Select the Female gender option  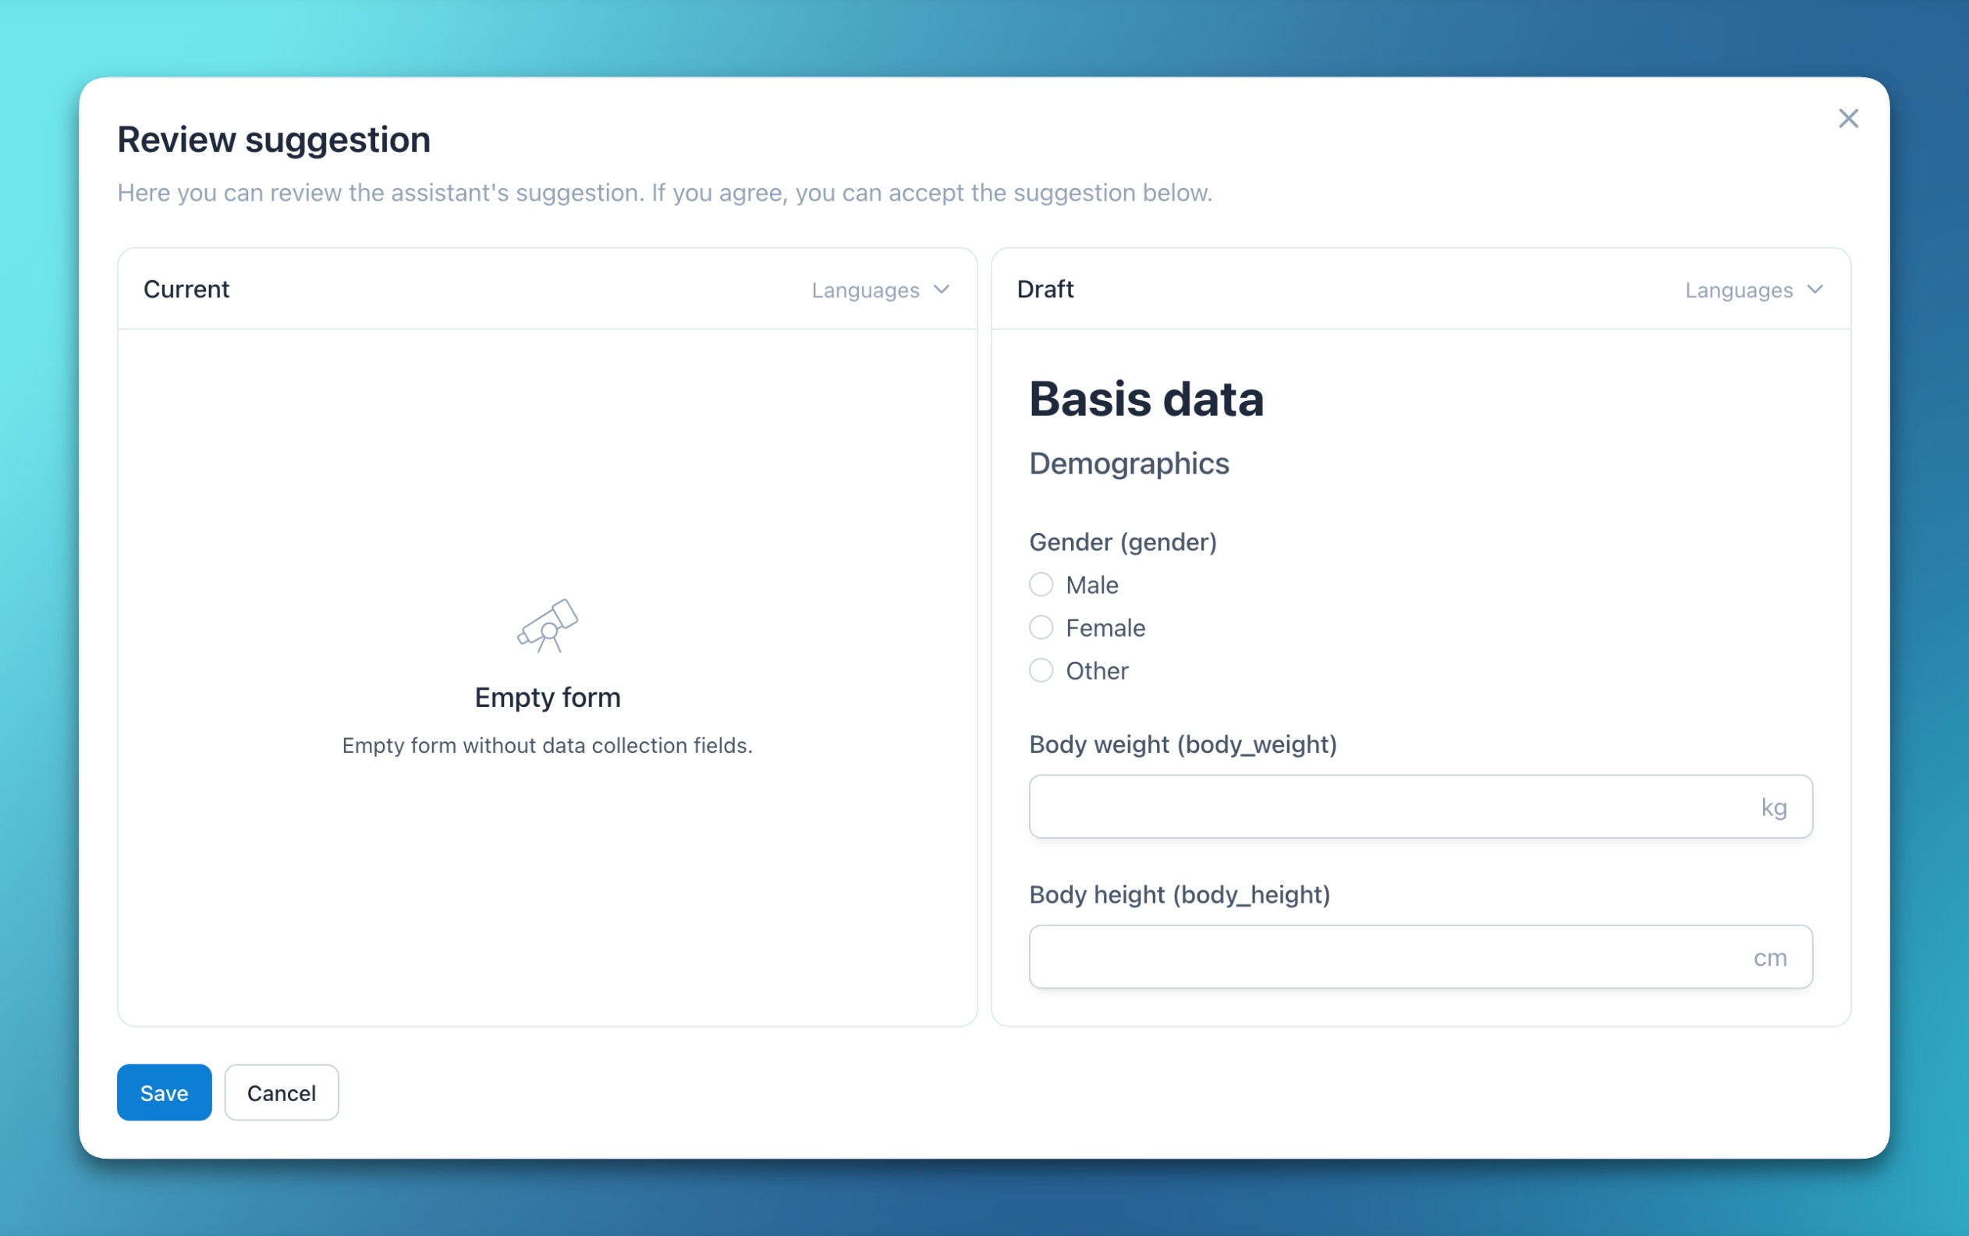click(1041, 627)
